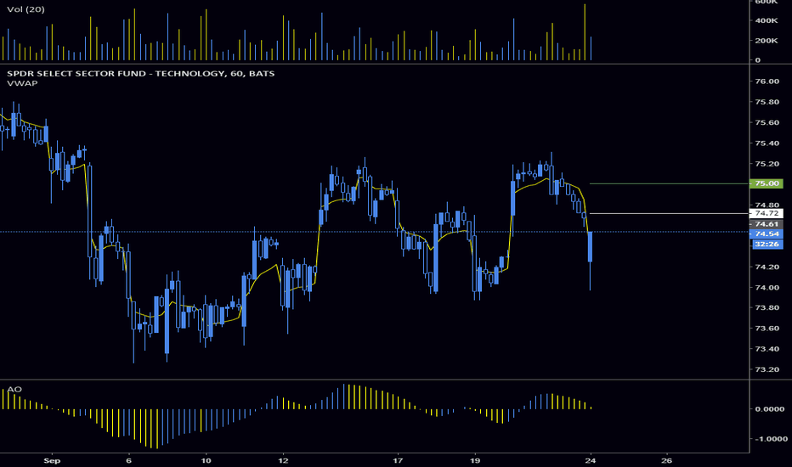The width and height of the screenshot is (792, 467).
Task: Select the white horizontal line at 74.72
Action: click(x=670, y=214)
